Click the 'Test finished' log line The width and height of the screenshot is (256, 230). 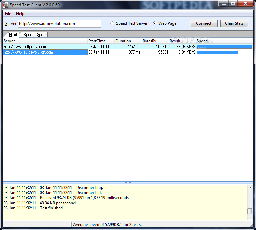point(33,208)
